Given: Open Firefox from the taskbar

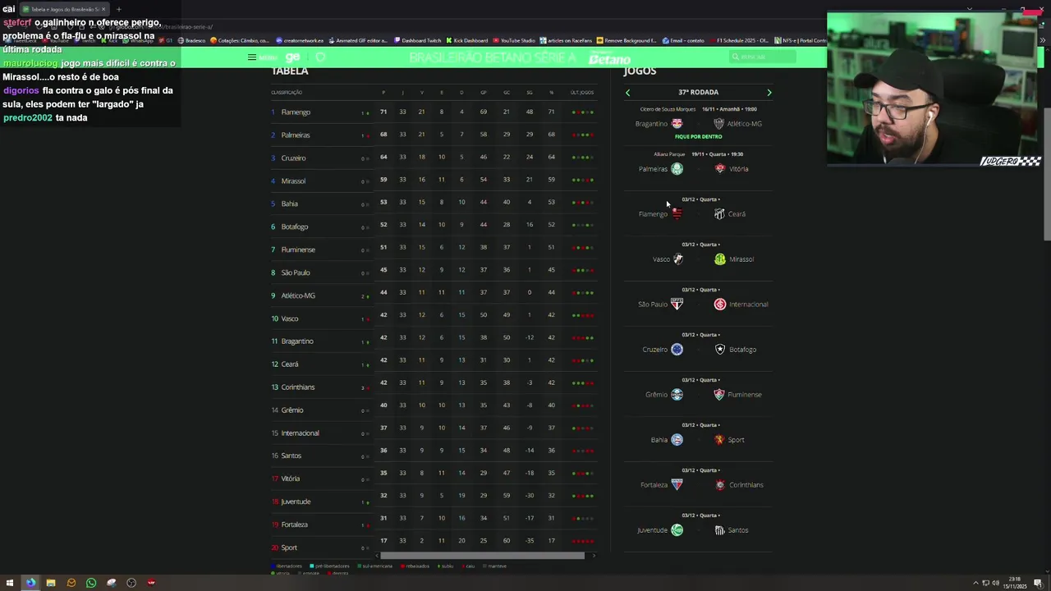Looking at the screenshot, I should [x=30, y=583].
